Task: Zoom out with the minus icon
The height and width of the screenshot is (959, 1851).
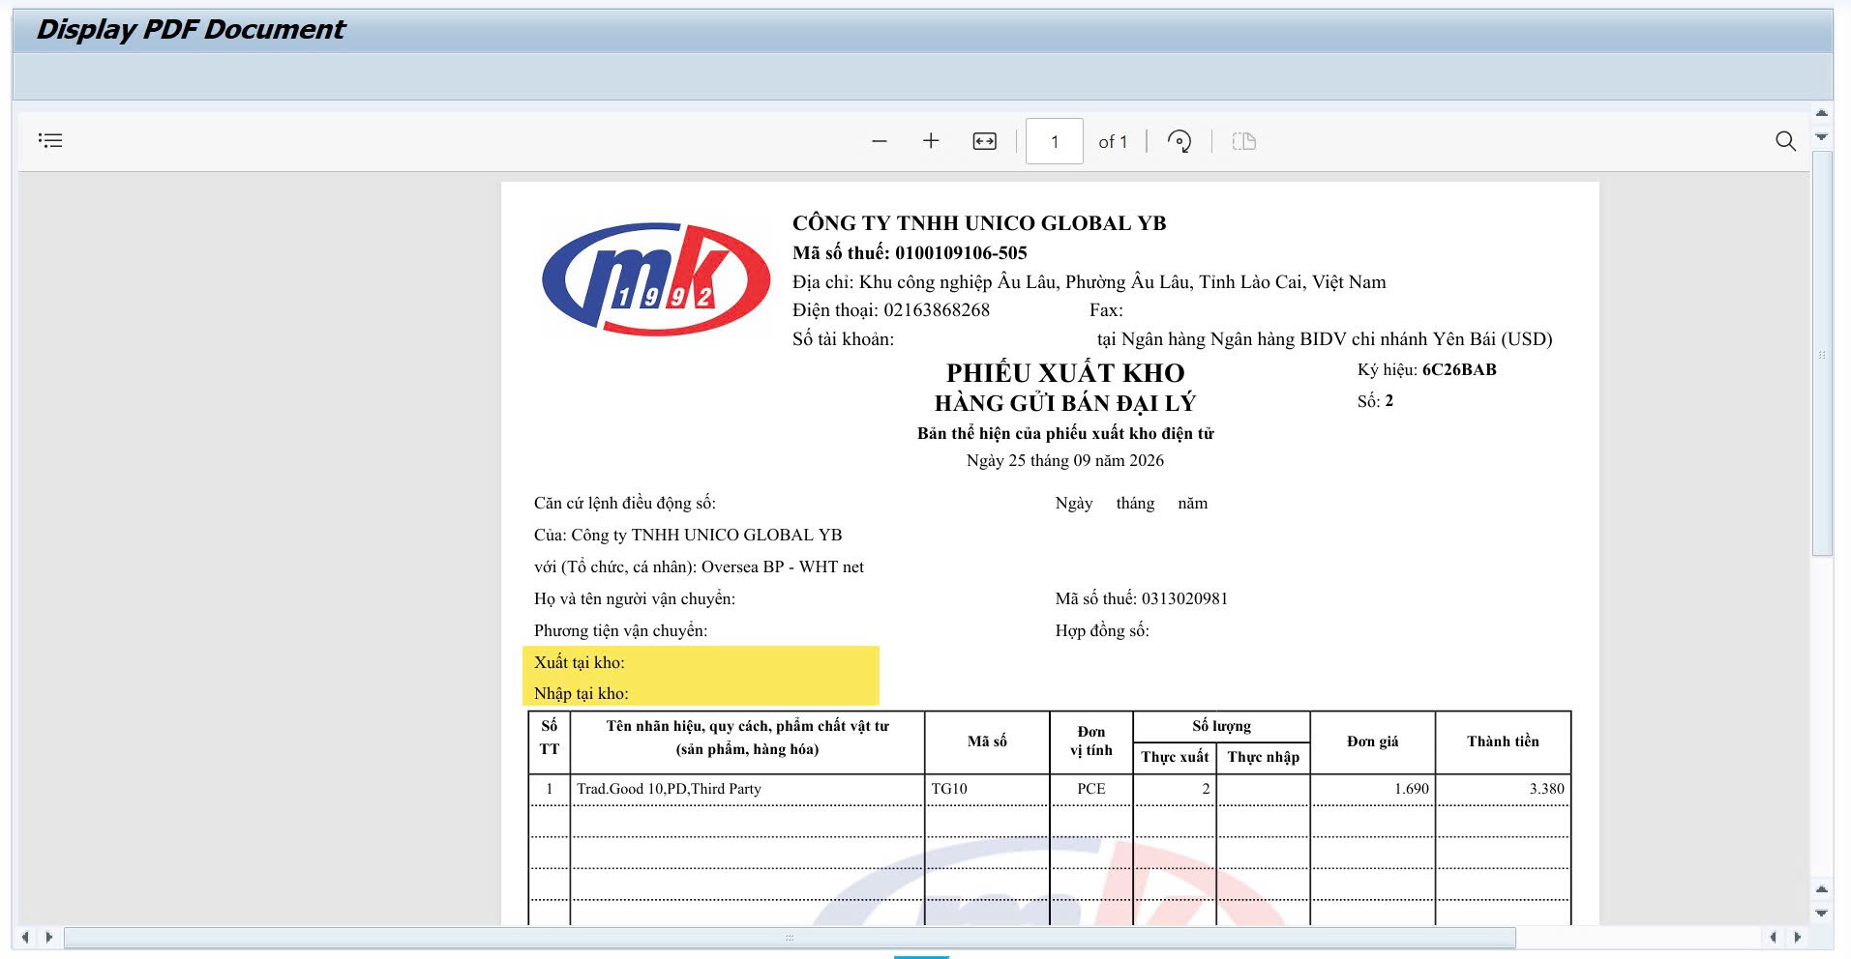Action: 879,141
